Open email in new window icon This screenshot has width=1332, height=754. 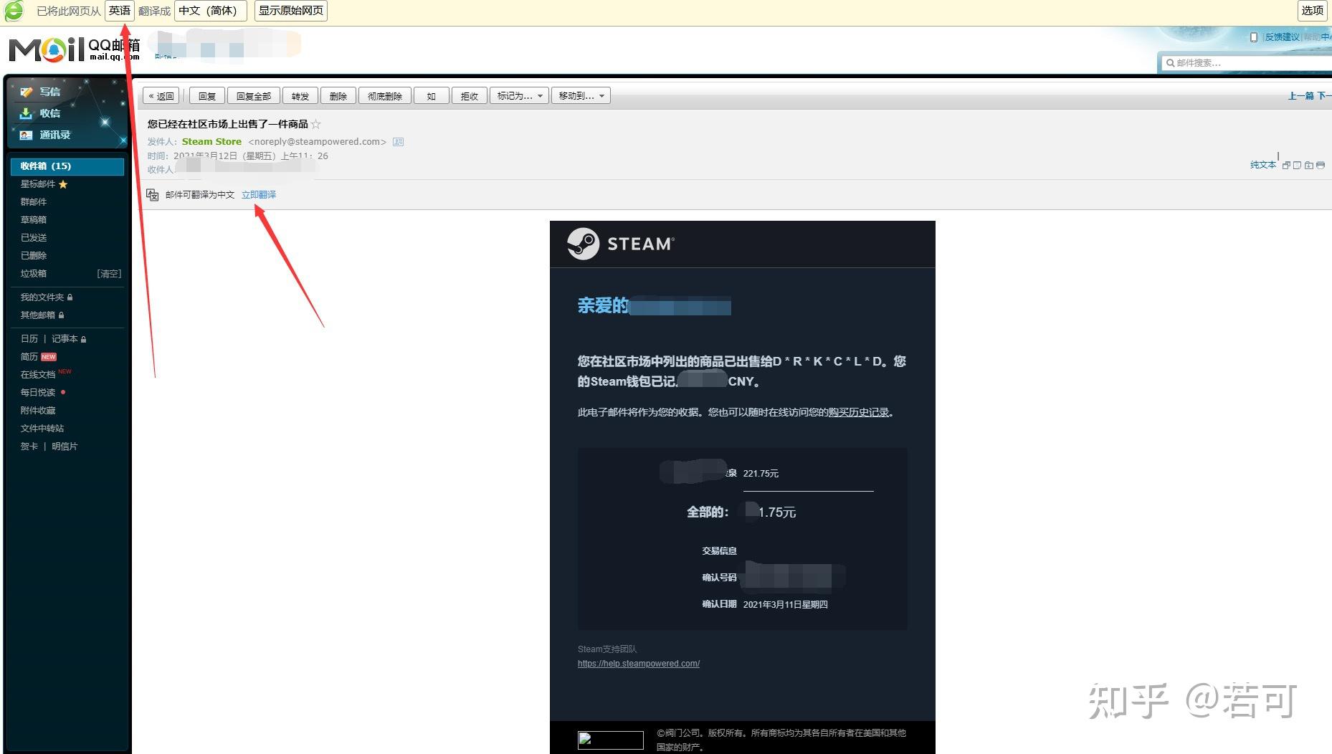pyautogui.click(x=1286, y=165)
